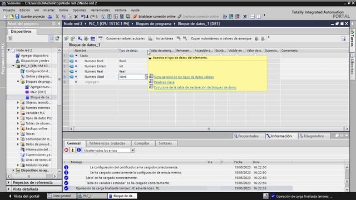Click the Start simulation monitor icon
The height and width of the screenshot is (200, 356).
point(122,17)
